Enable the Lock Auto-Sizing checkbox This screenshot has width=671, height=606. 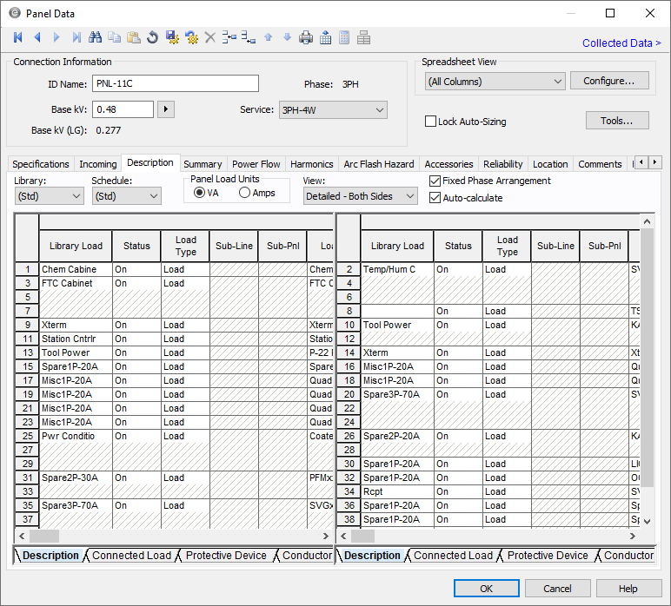pos(430,122)
